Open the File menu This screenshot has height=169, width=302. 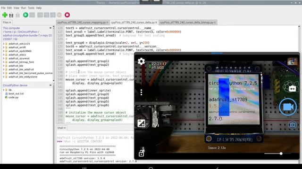coord(3,8)
